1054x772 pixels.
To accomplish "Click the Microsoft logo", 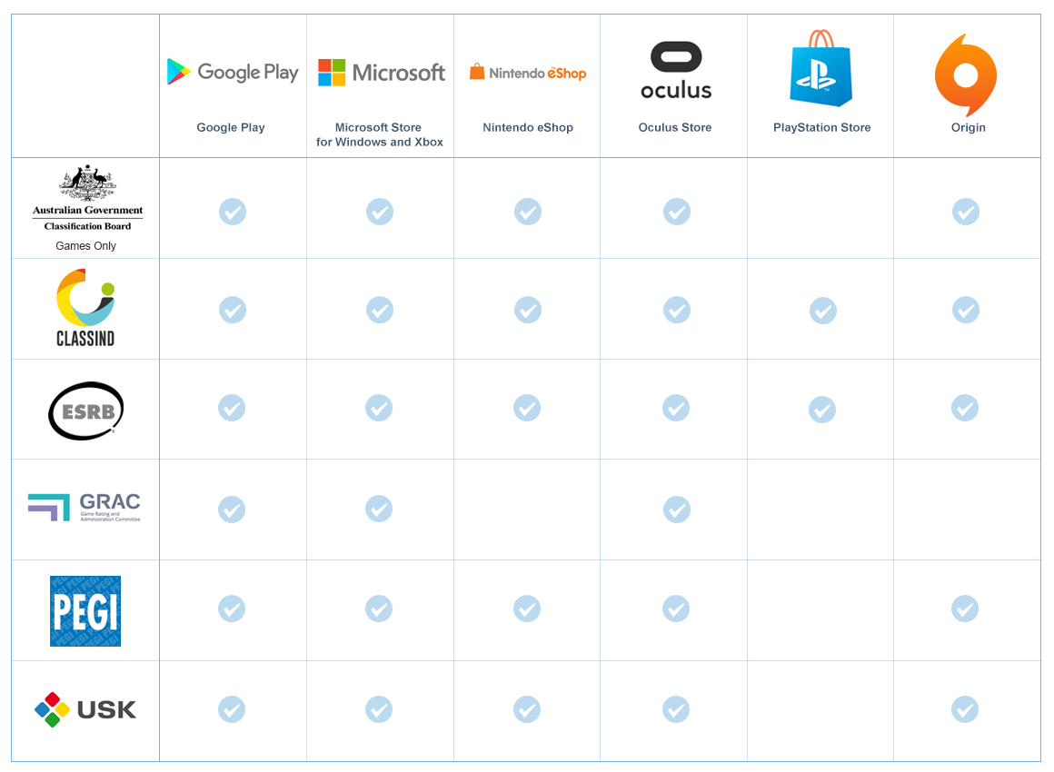I will pyautogui.click(x=381, y=72).
